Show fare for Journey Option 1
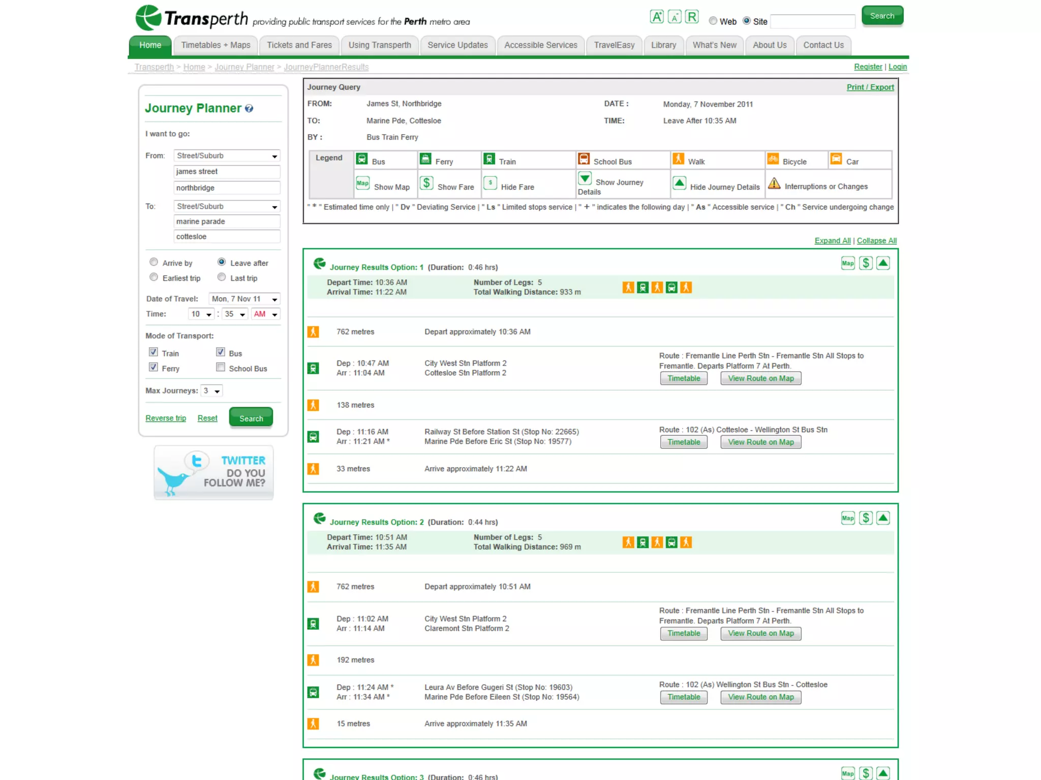Viewport: 1041px width, 780px height. 866,263
